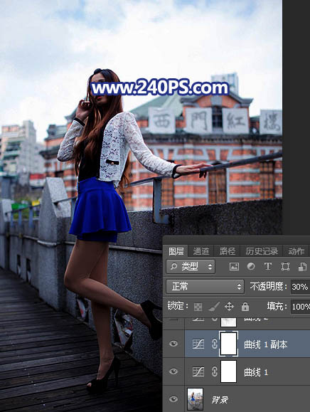Click mask link icon of 曲线 1
Screen dimensions: 310x412
click(x=215, y=372)
